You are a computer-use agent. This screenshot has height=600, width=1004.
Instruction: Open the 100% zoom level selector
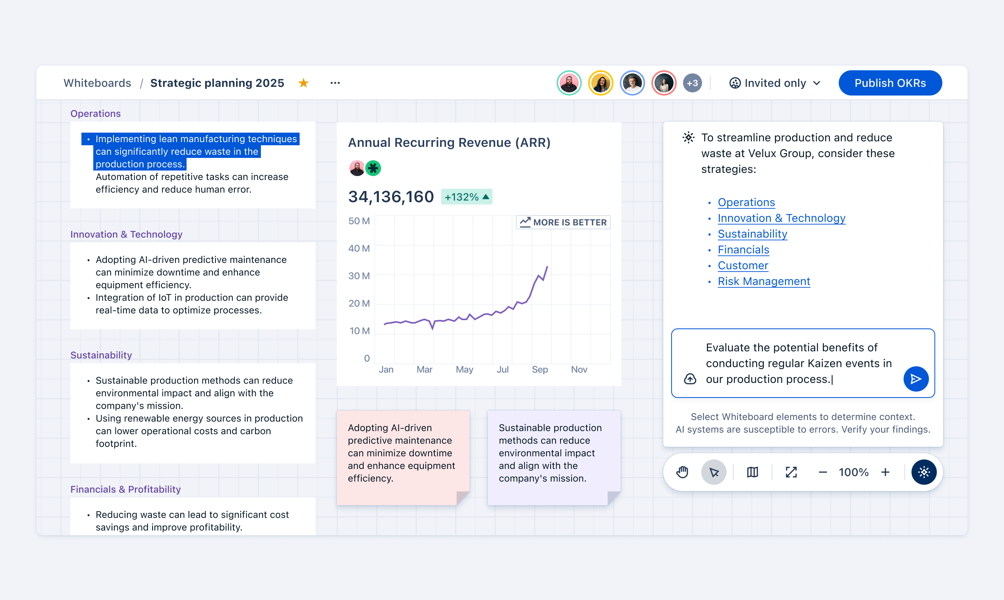(x=853, y=472)
